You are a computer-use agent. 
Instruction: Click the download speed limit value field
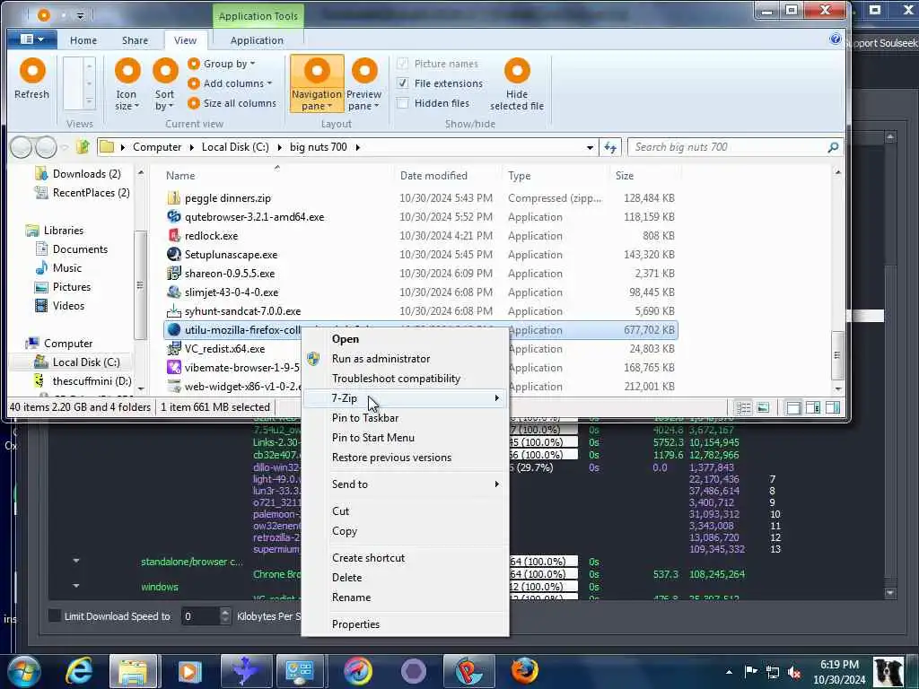tap(200, 615)
